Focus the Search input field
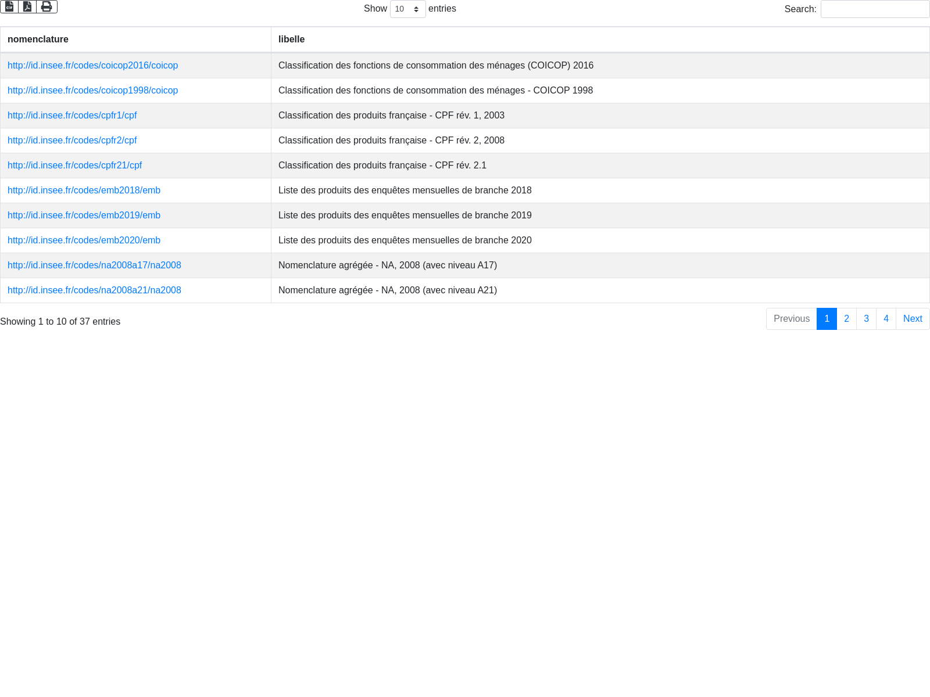The width and height of the screenshot is (930, 697). tap(875, 9)
